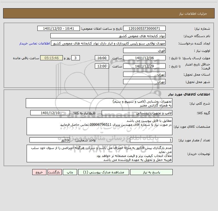
Task: Click the ساعت باقی مانده text
Action: click(26, 58)
